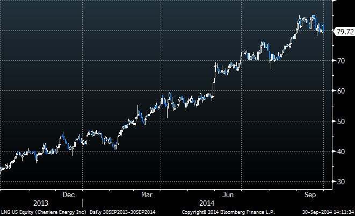
Task: Click the 70 price axis label
Action: [x=341, y=61]
